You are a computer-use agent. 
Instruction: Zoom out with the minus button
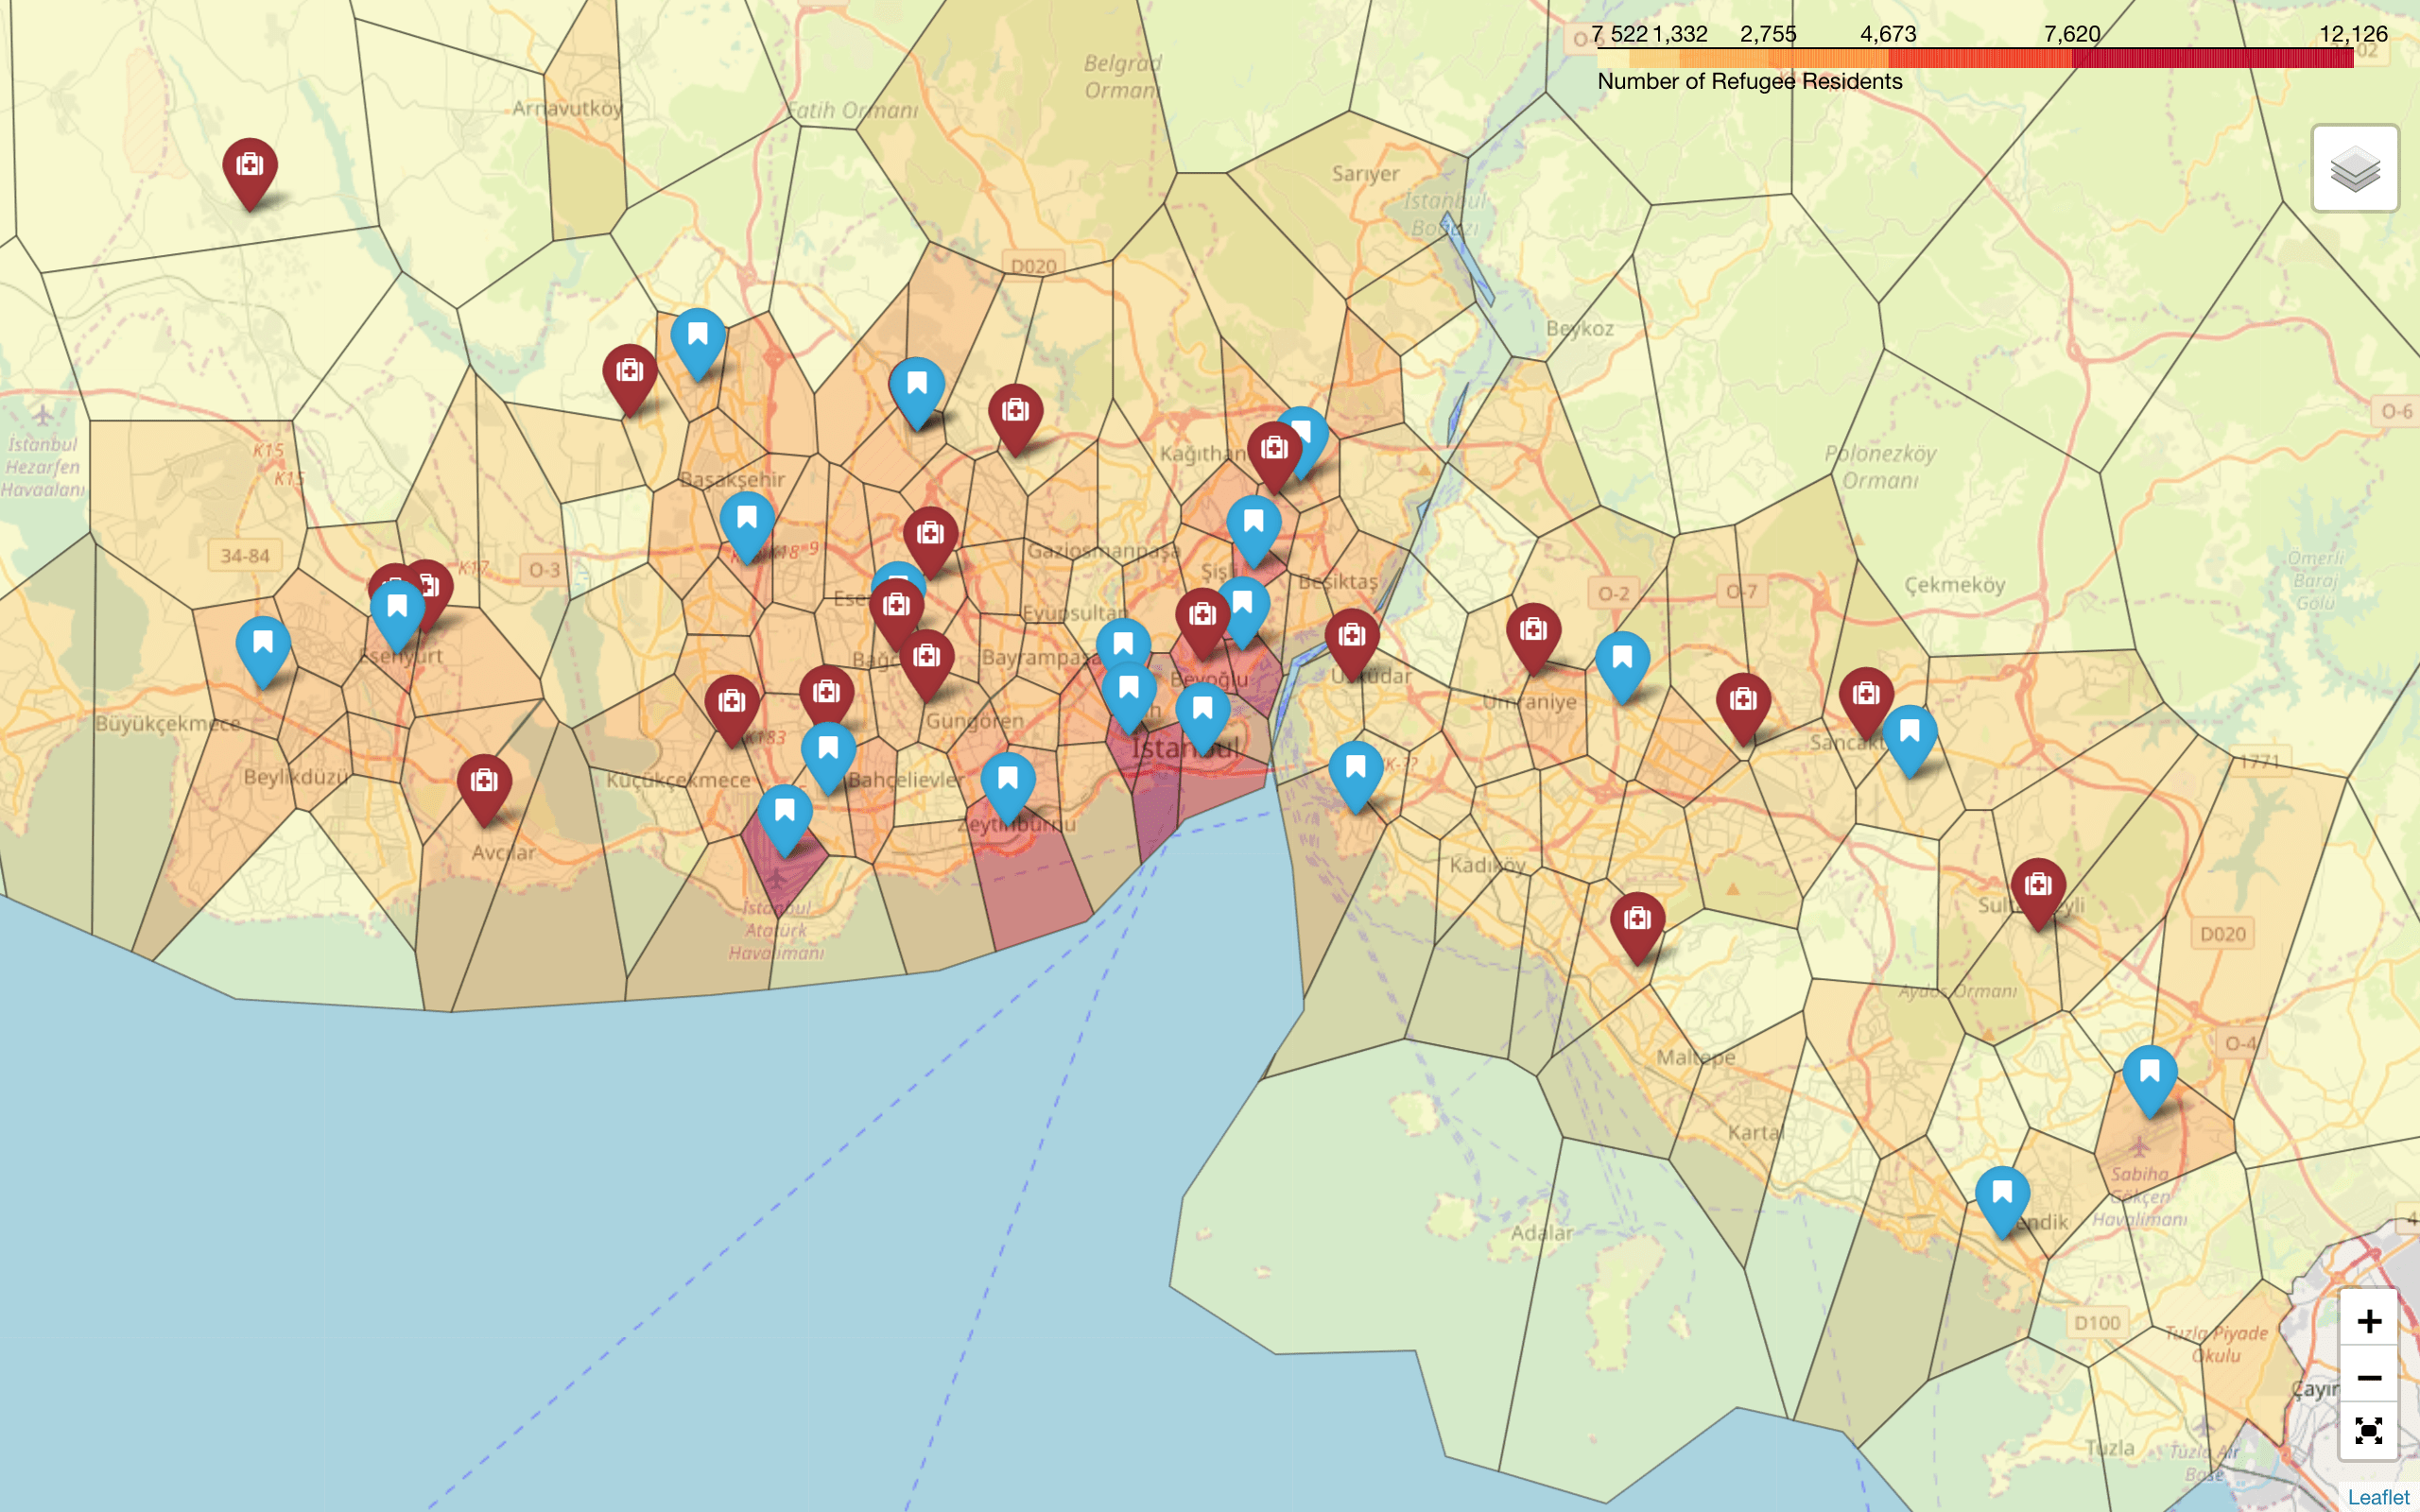click(2368, 1377)
